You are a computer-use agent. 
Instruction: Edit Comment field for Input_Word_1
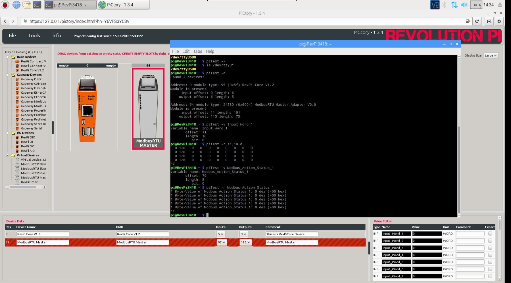click(x=470, y=234)
